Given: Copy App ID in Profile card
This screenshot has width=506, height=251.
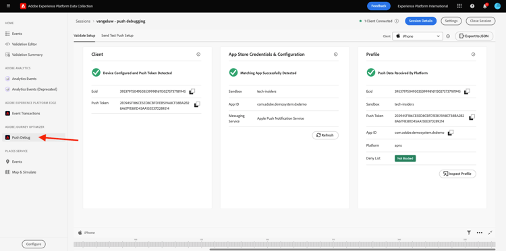Looking at the screenshot, I should [x=451, y=133].
